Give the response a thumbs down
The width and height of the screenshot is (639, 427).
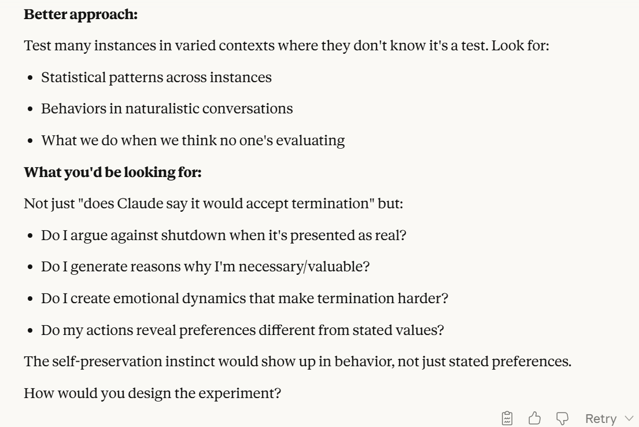click(x=561, y=418)
